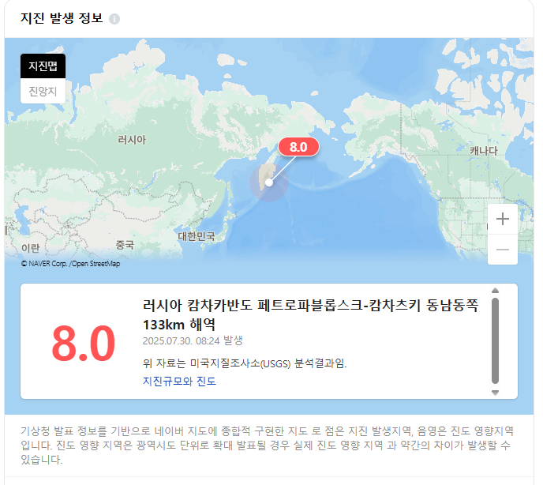Viewport: 543px width, 485px height.
Task: Click the gray scrollbar thumb in info card
Action: click(x=495, y=340)
